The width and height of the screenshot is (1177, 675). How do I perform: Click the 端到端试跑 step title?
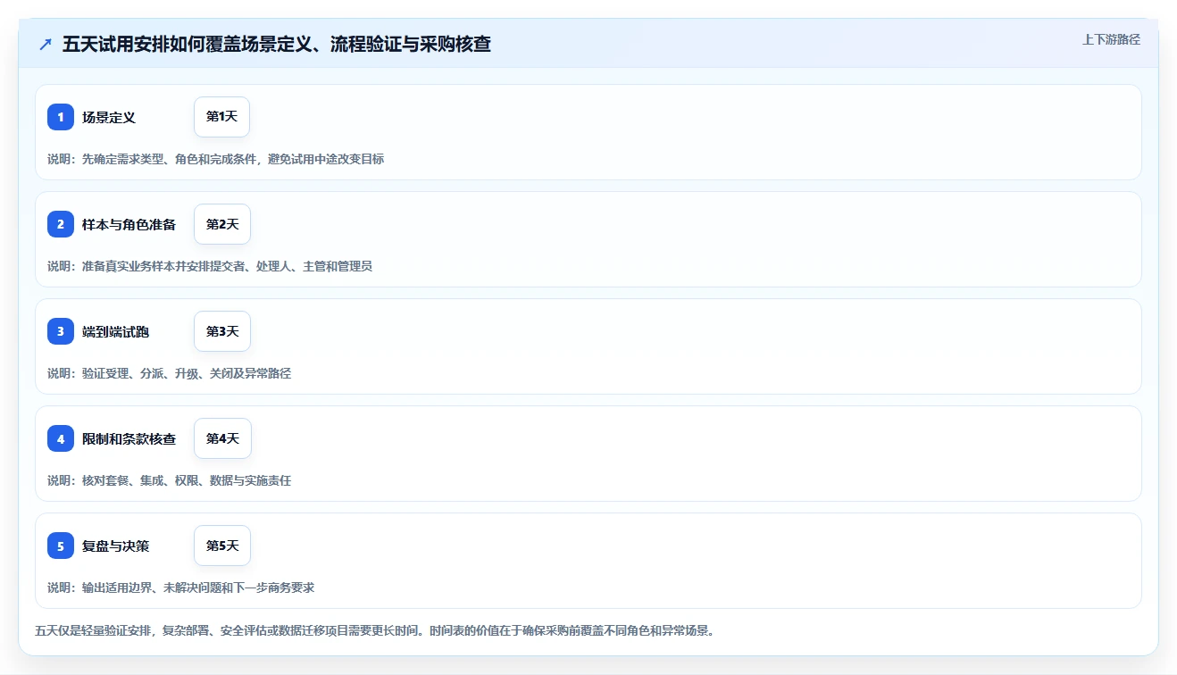coord(115,331)
